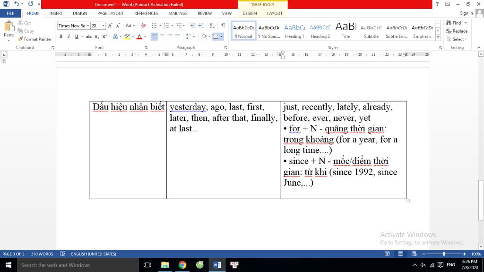The image size is (484, 272).
Task: Switch to the REFERENCES tab
Action: [x=146, y=13]
